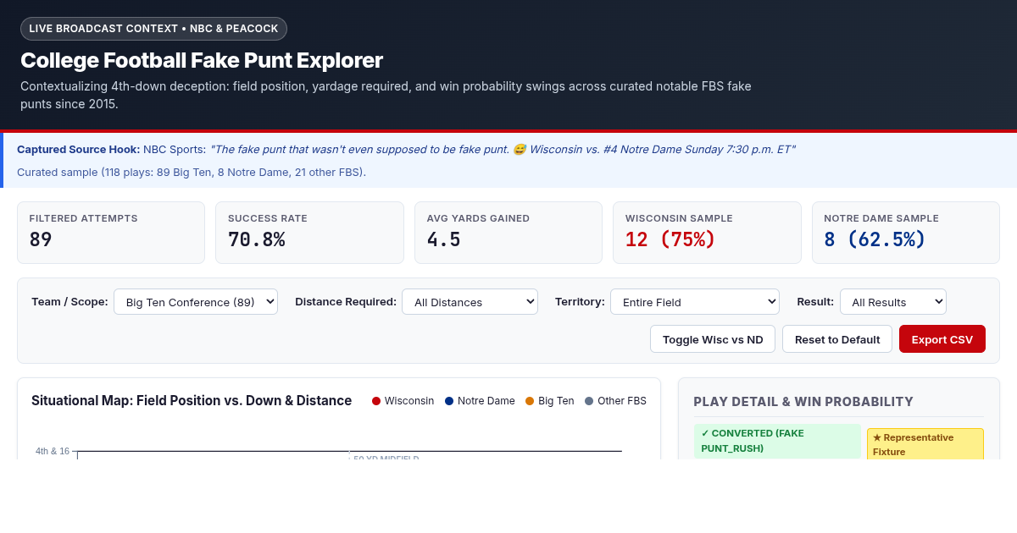
Task: Open the Team / Scope dropdown
Action: click(196, 302)
